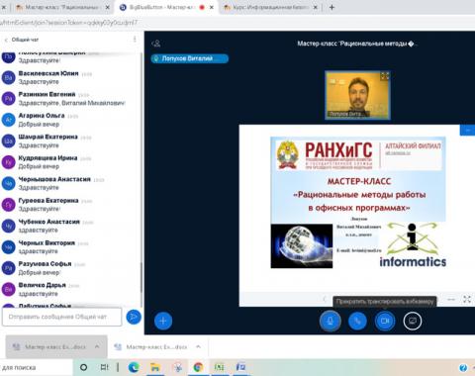Click the Windows taskbar search box

click(x=36, y=367)
